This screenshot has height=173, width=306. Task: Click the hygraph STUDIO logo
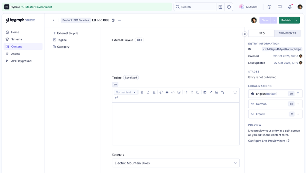20,20
